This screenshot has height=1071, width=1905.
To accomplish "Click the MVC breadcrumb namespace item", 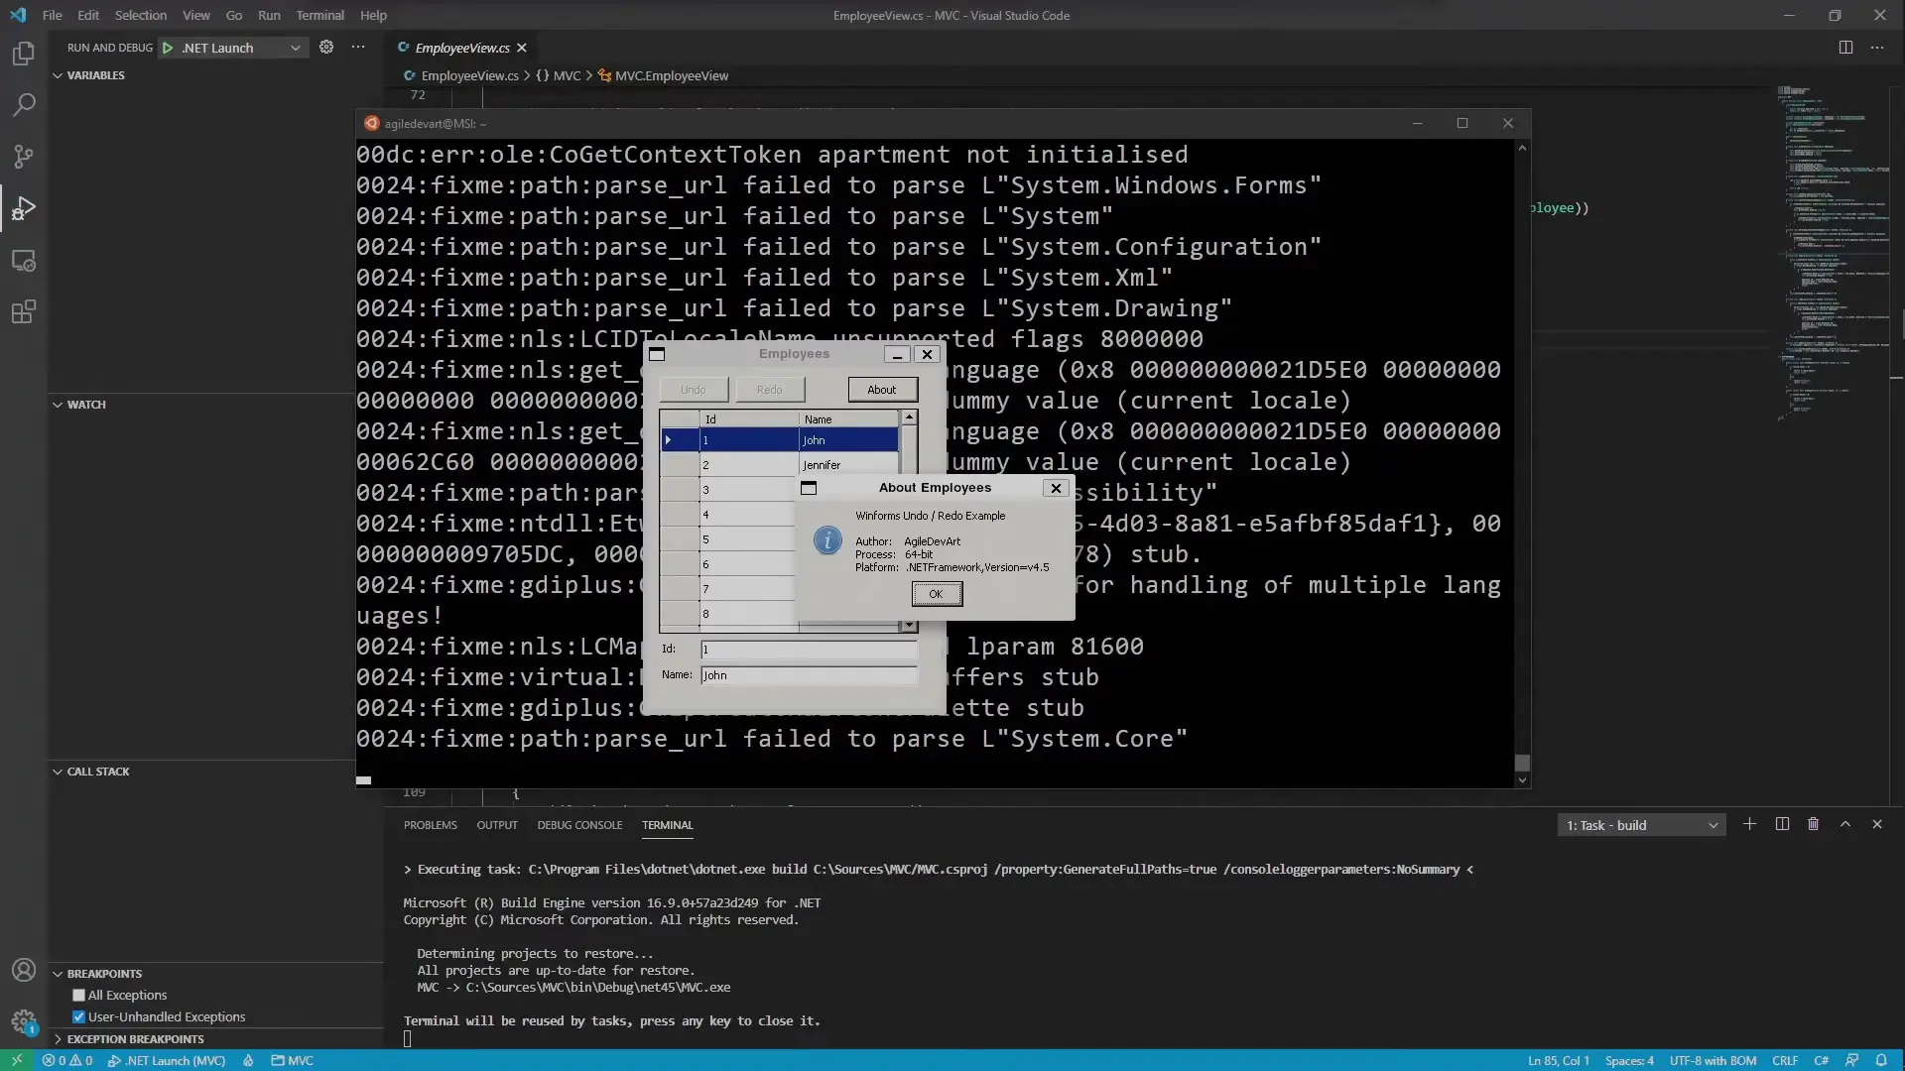I will click(x=560, y=75).
